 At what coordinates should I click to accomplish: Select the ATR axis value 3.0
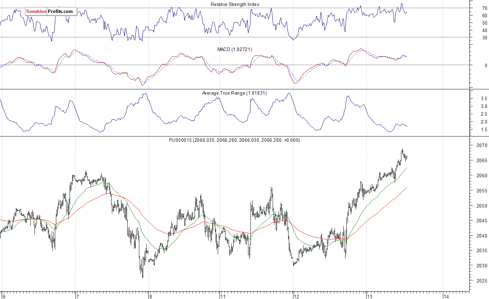click(484, 107)
